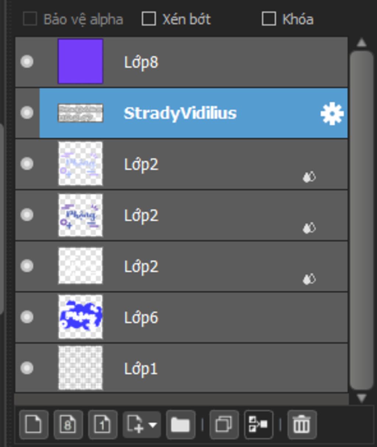Viewport: 377px width, 447px height.
Task: Create a new layer folder
Action: (x=180, y=425)
